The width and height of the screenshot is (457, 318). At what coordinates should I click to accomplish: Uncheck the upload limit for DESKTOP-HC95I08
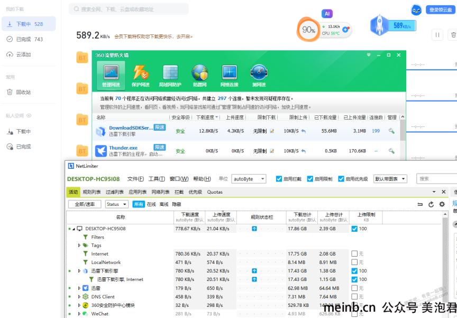[354, 229]
